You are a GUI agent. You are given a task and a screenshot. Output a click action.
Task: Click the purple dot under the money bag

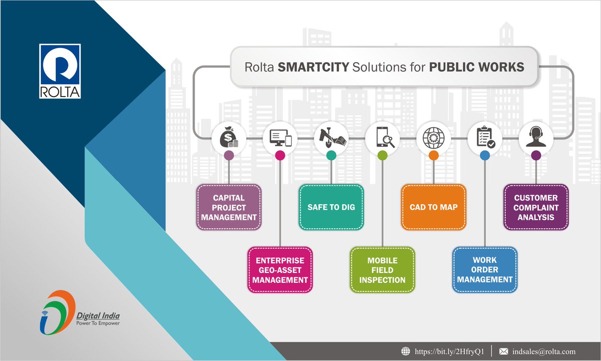click(x=229, y=156)
